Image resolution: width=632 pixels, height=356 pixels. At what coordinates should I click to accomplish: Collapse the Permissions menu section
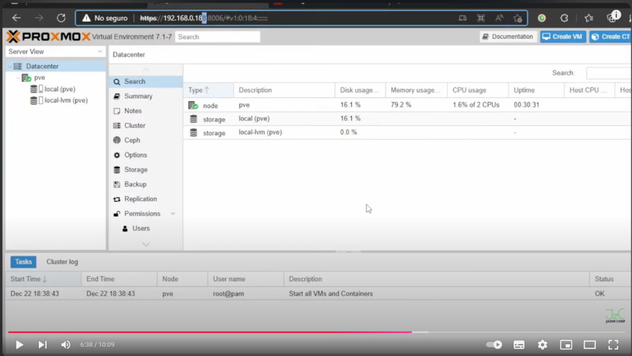173,214
